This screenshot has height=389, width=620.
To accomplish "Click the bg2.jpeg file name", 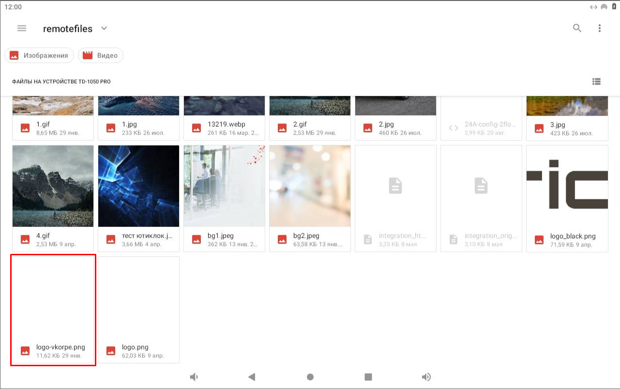I will click(x=306, y=236).
